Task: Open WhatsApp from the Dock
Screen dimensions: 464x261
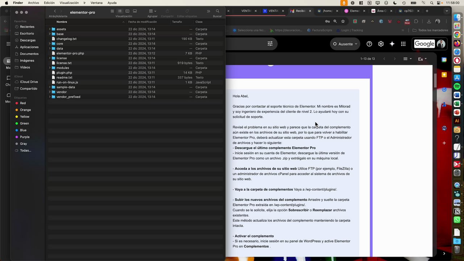Action: 457,220
